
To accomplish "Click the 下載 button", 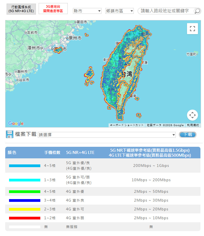I will point(188,135).
